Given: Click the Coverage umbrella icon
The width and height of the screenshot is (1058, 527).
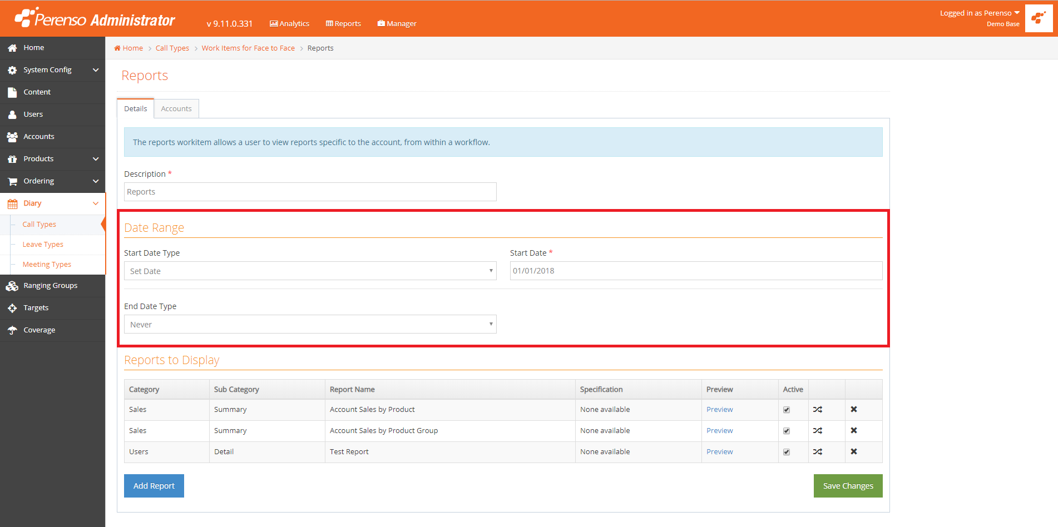Looking at the screenshot, I should tap(12, 330).
